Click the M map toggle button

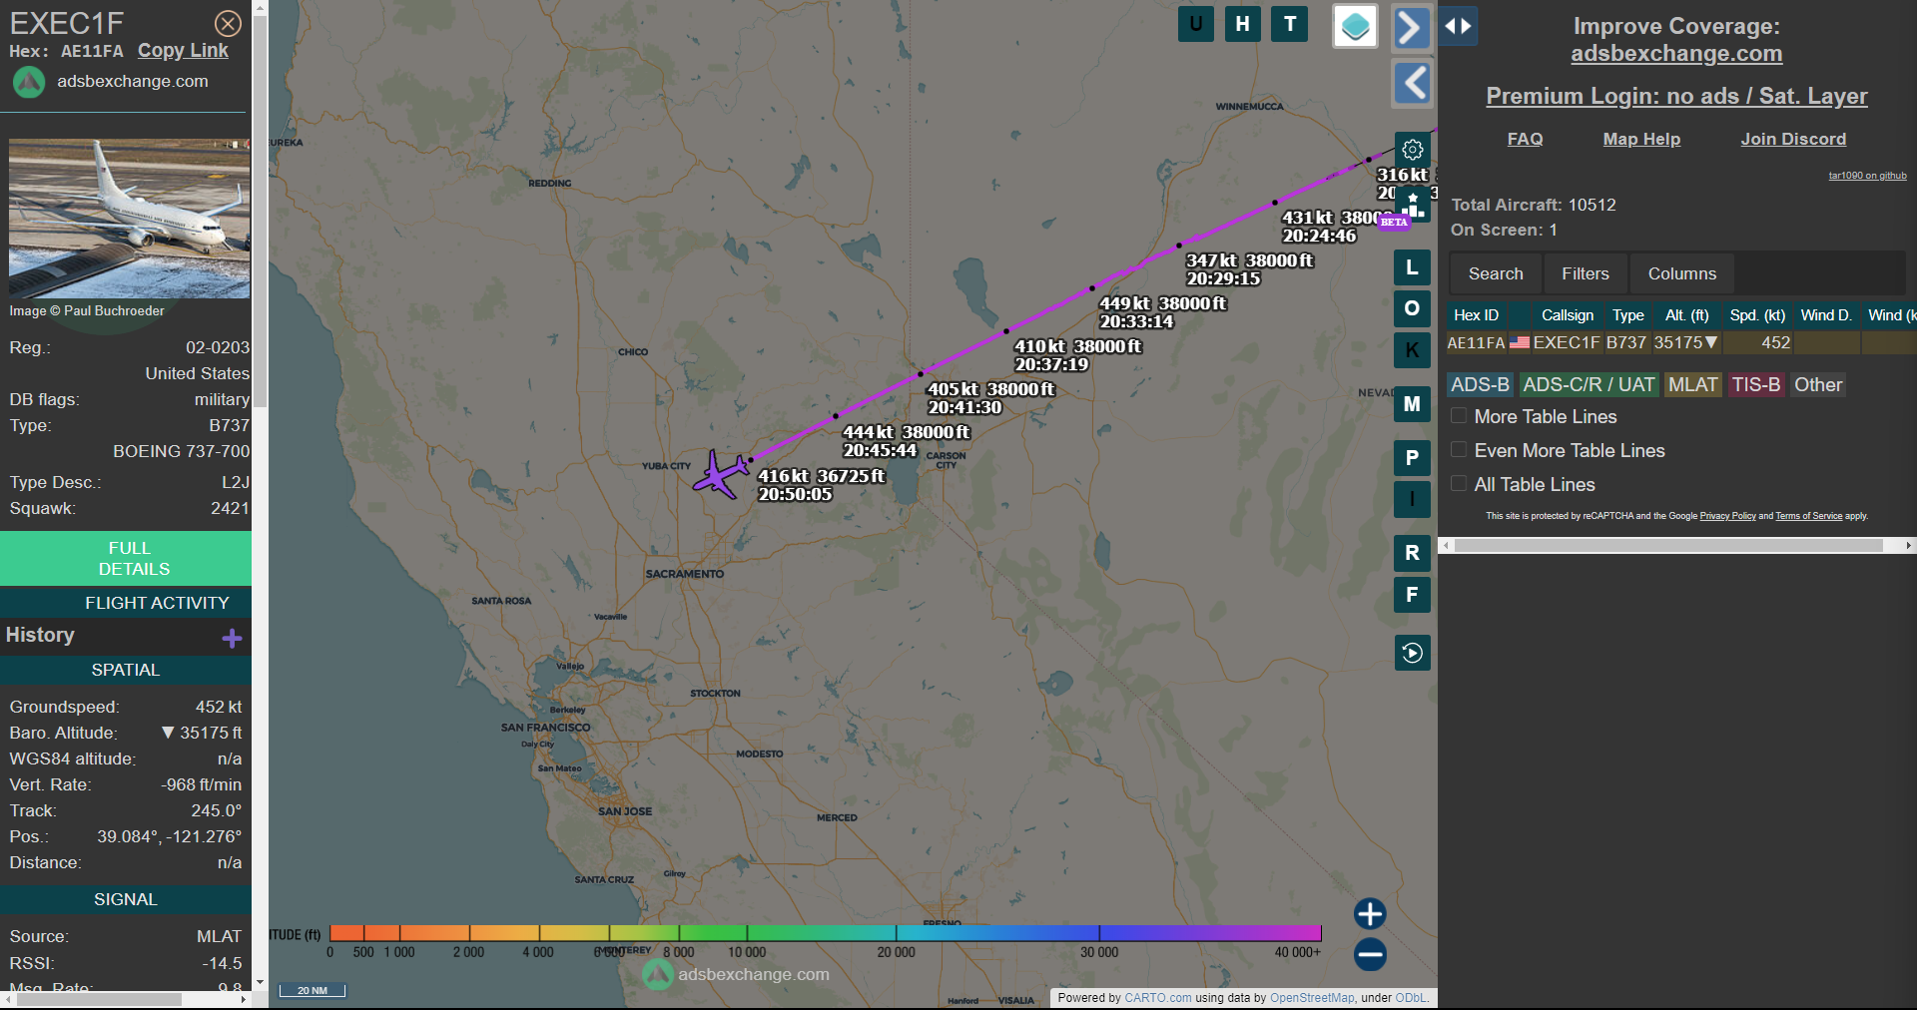coord(1412,404)
